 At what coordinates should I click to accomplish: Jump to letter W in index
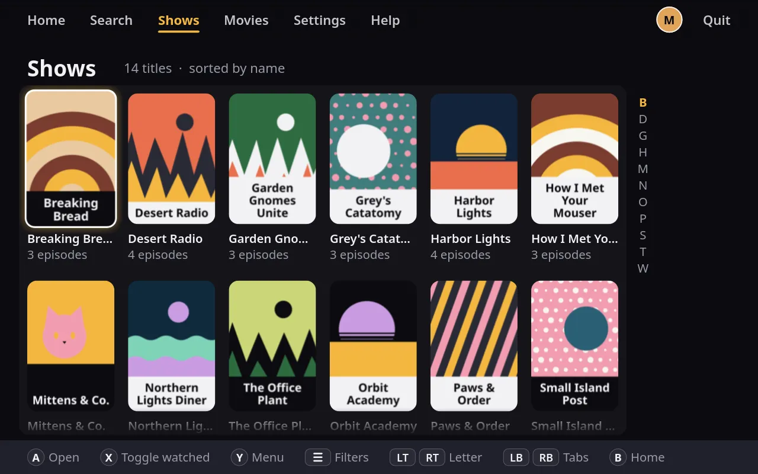(643, 268)
